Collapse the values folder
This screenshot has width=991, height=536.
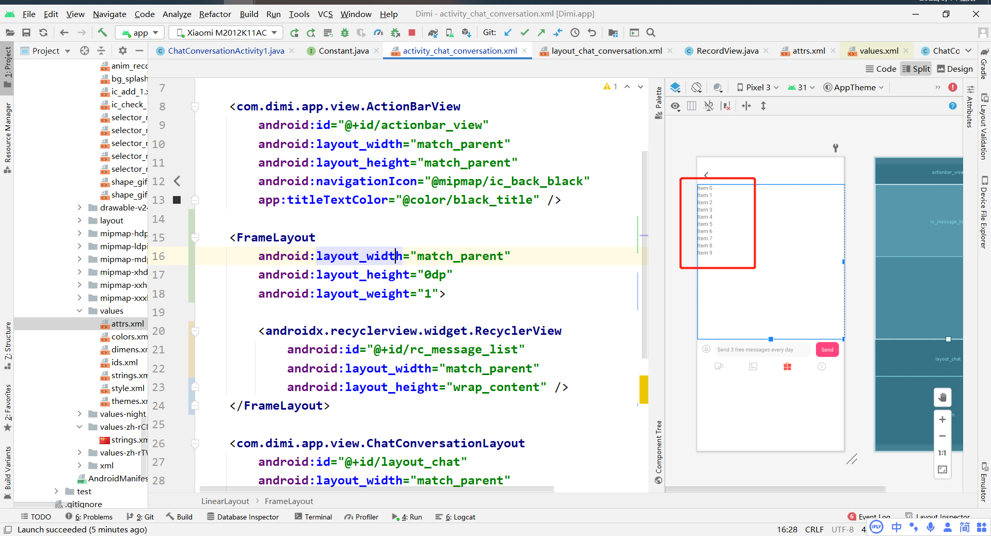point(79,311)
